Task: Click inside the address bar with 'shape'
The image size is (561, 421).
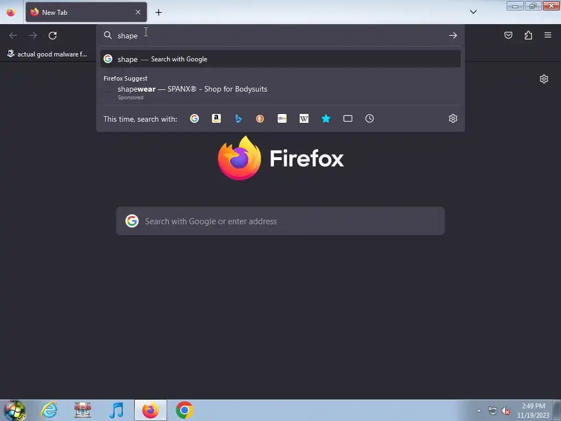Action: 280,36
